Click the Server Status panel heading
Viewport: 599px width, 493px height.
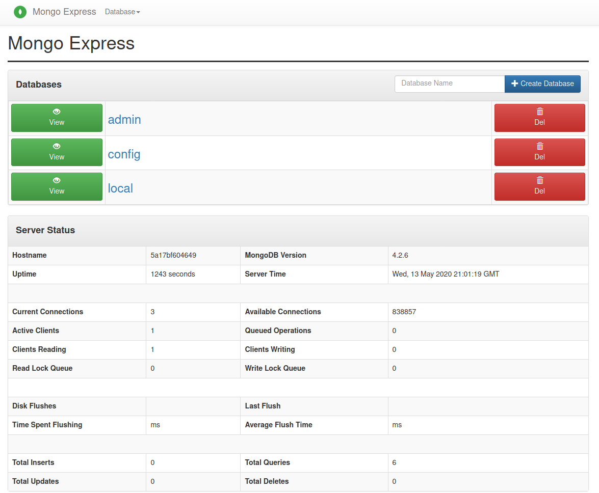45,230
